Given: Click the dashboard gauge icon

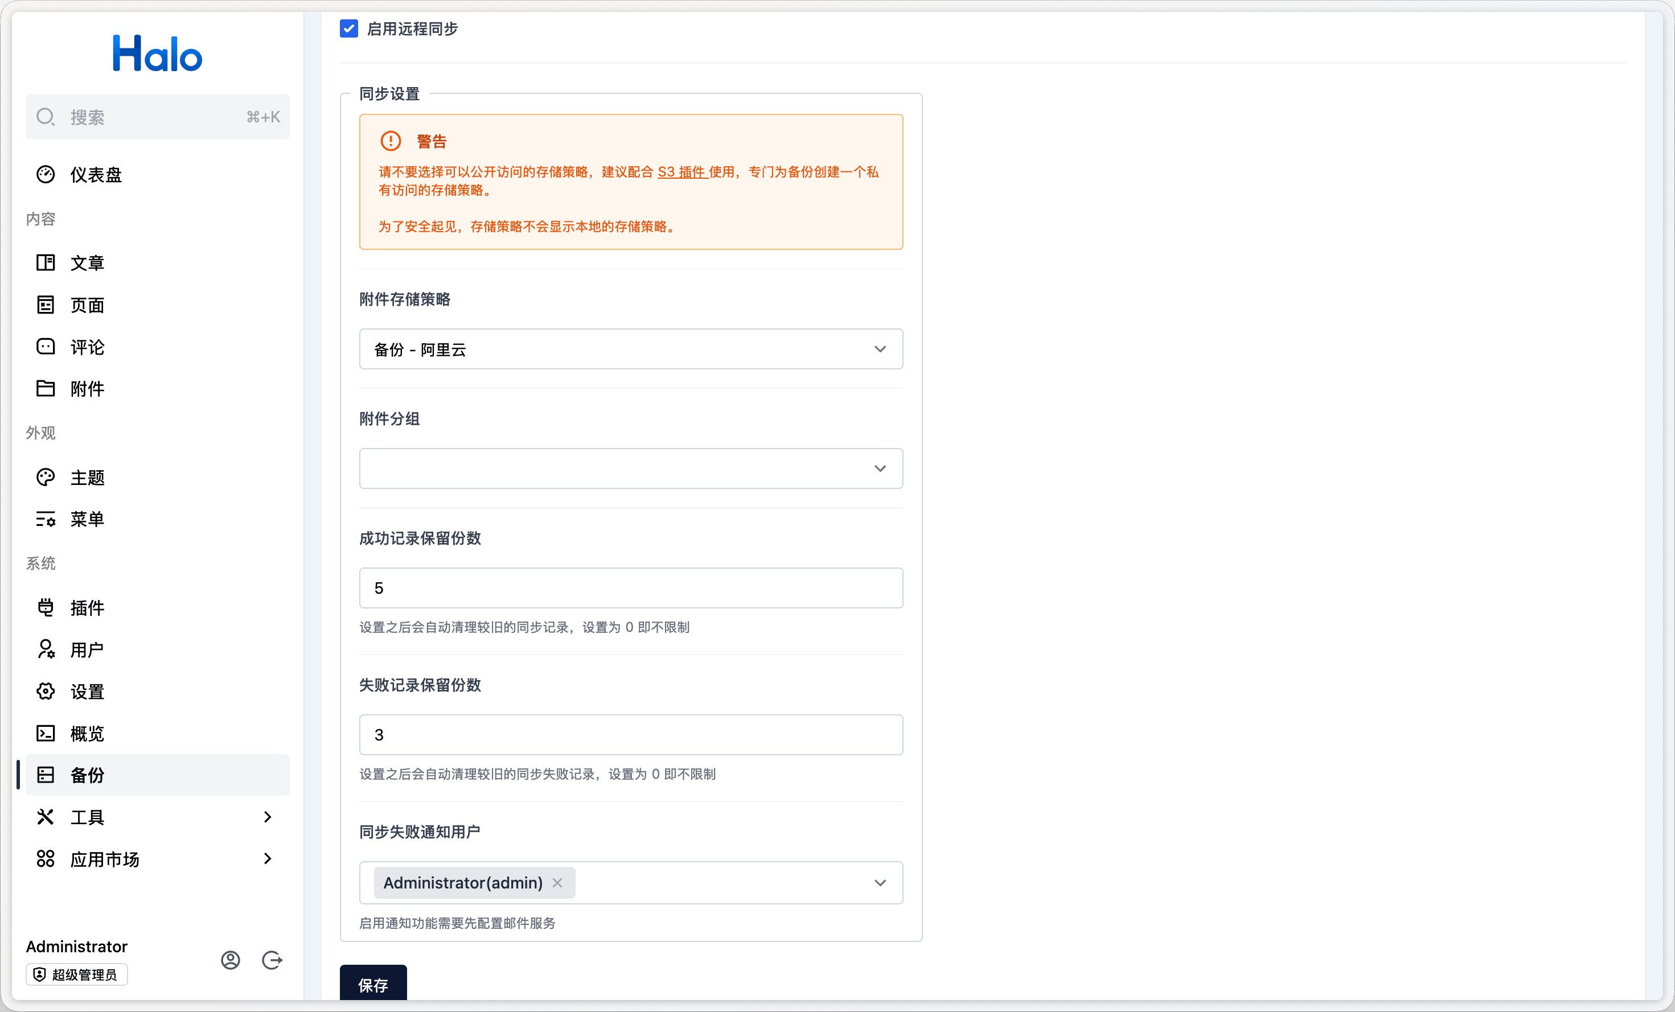Looking at the screenshot, I should tap(46, 175).
